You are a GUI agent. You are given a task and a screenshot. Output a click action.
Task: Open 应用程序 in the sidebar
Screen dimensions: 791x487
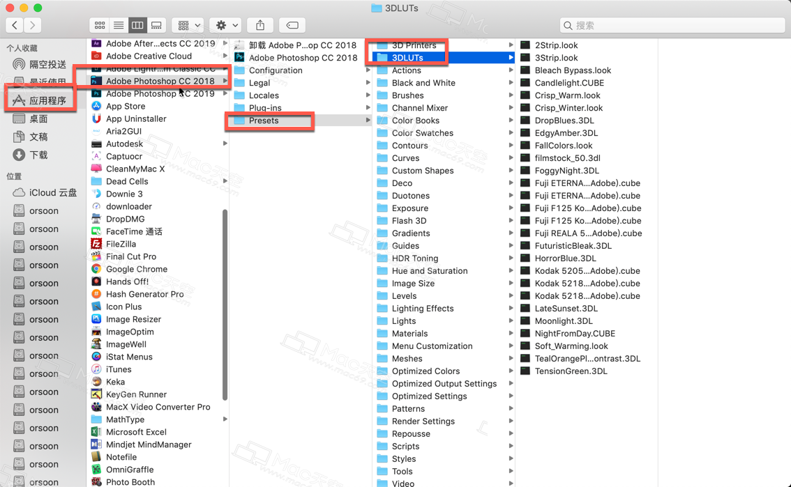[x=39, y=101]
